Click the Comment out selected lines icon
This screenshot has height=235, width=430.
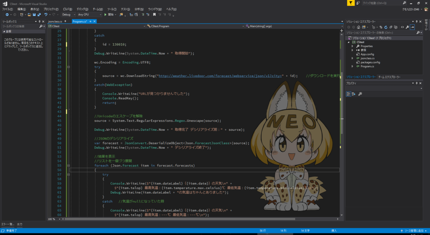click(143, 15)
